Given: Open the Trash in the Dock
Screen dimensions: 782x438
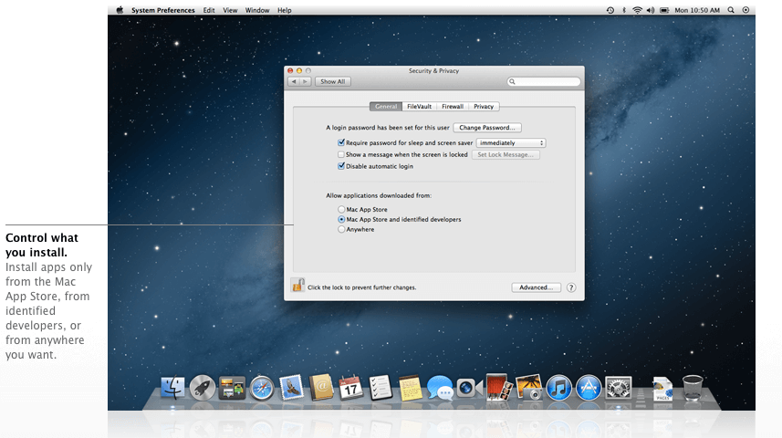Looking at the screenshot, I should pos(693,388).
